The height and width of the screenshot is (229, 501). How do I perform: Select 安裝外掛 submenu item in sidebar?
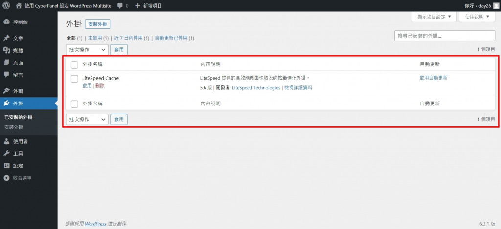14,127
